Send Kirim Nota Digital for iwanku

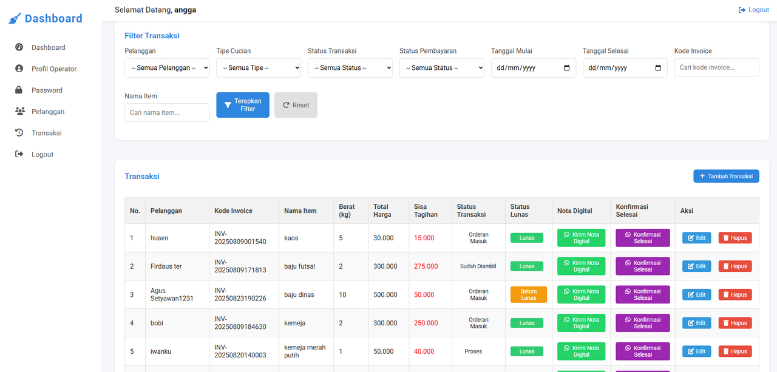[581, 351]
